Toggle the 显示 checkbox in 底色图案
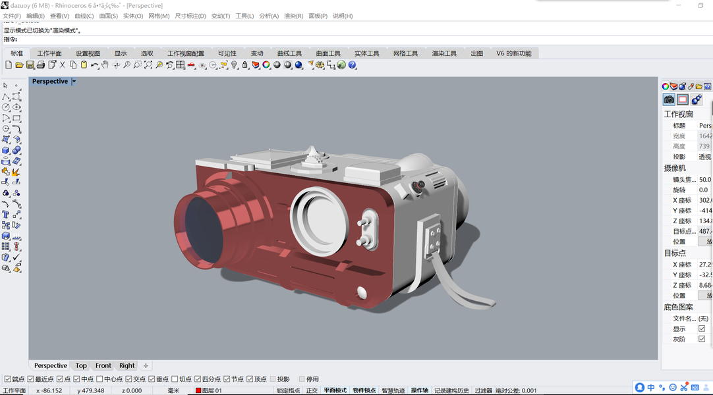The image size is (713, 395). click(702, 329)
